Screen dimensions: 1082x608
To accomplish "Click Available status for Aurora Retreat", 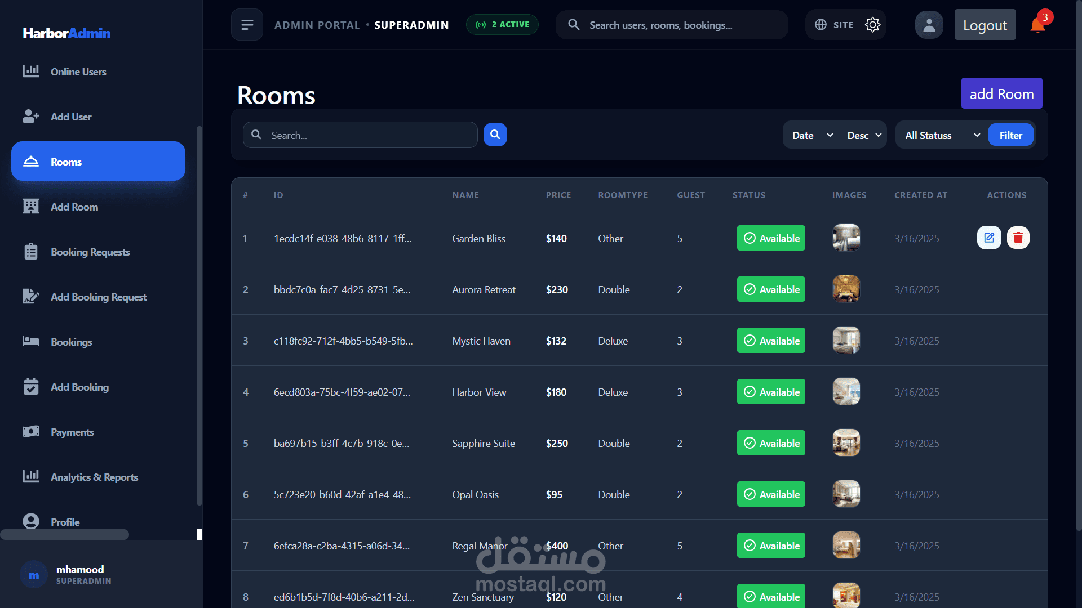I will (771, 289).
